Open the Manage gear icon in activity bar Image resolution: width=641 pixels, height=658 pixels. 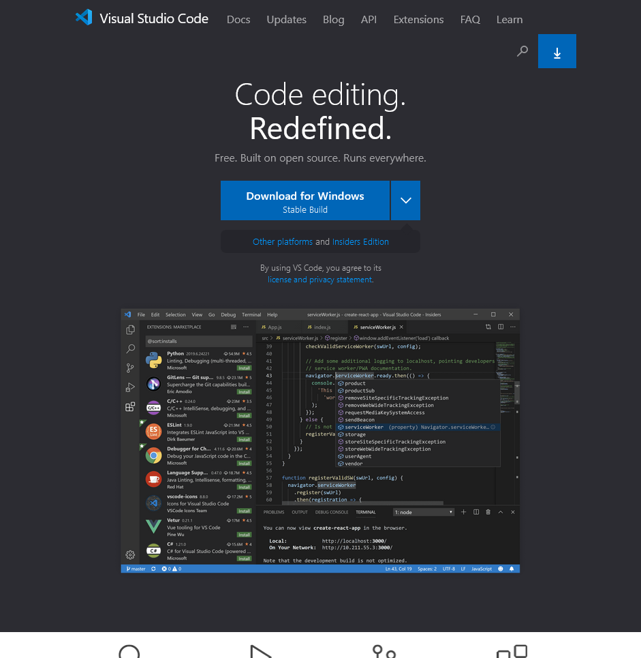coord(130,555)
